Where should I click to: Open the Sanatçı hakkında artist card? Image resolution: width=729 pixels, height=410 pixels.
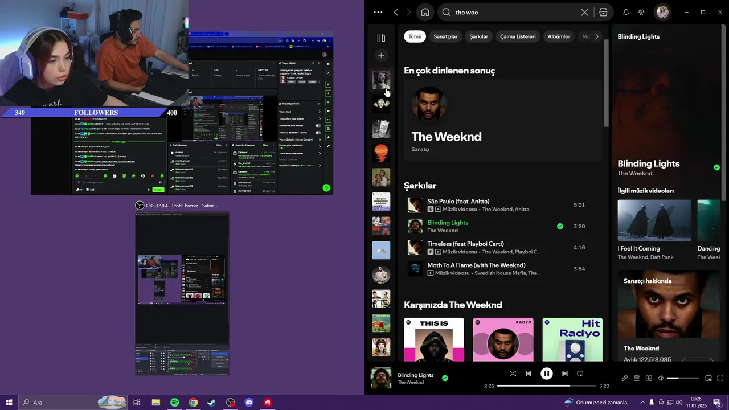click(x=669, y=315)
